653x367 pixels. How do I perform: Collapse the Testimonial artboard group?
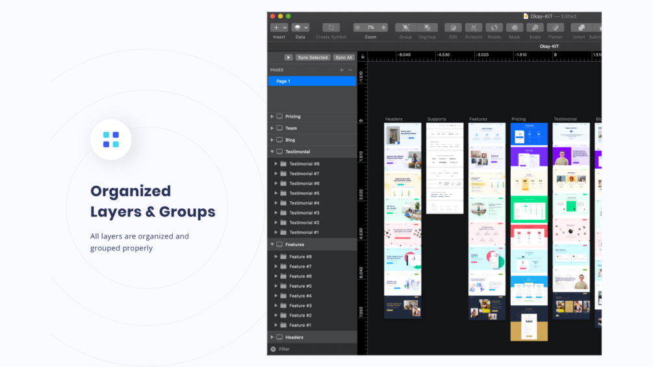click(x=272, y=152)
